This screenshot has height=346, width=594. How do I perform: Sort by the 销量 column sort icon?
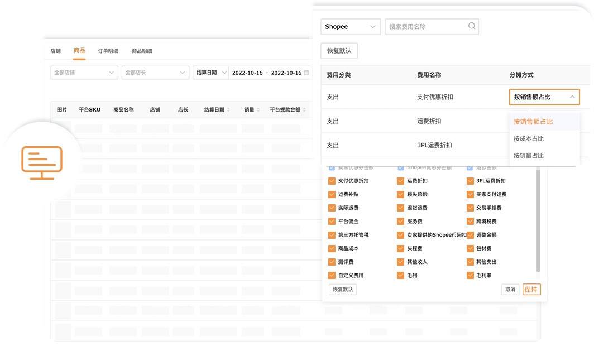(258, 110)
